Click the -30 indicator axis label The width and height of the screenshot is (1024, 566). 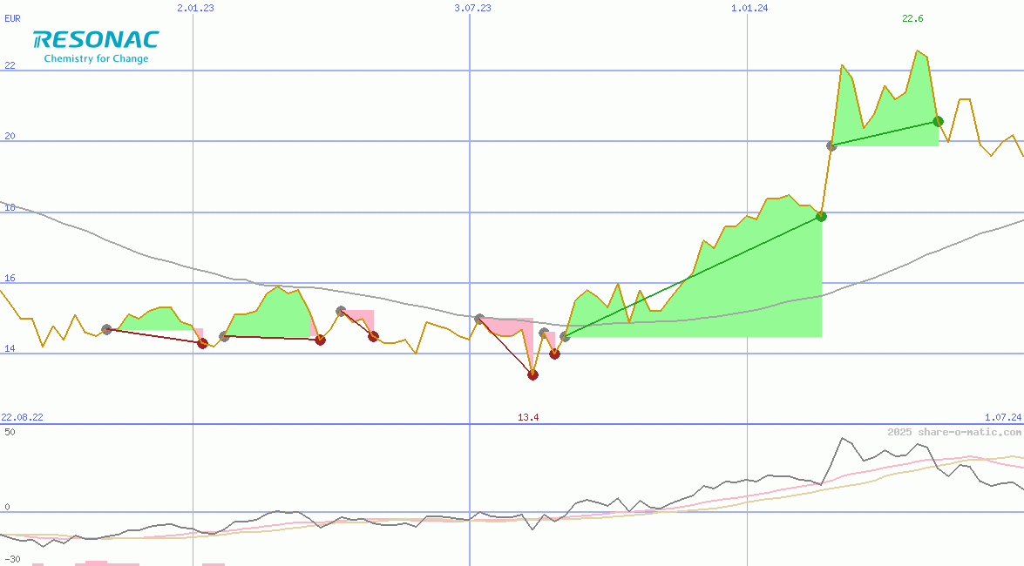click(x=12, y=560)
